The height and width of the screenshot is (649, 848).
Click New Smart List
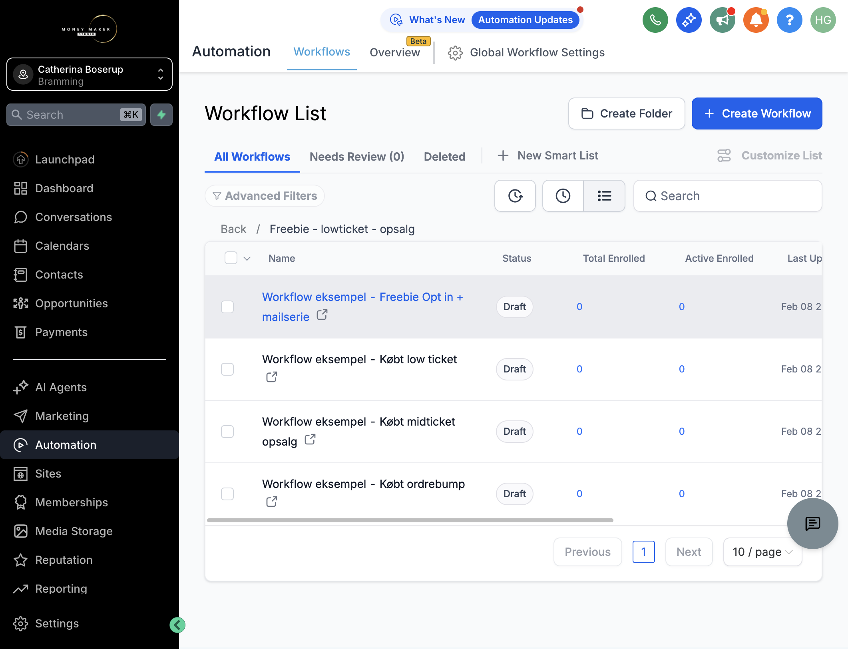[548, 155]
